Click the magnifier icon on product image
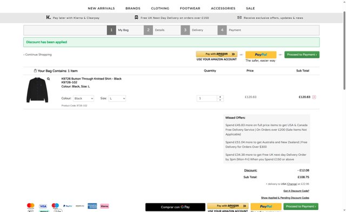Viewport: 346px width, 212px height. pyautogui.click(x=48, y=79)
